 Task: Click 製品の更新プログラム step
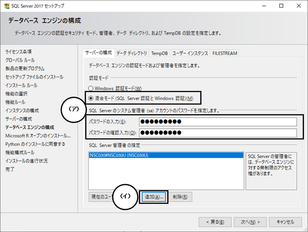25,69
